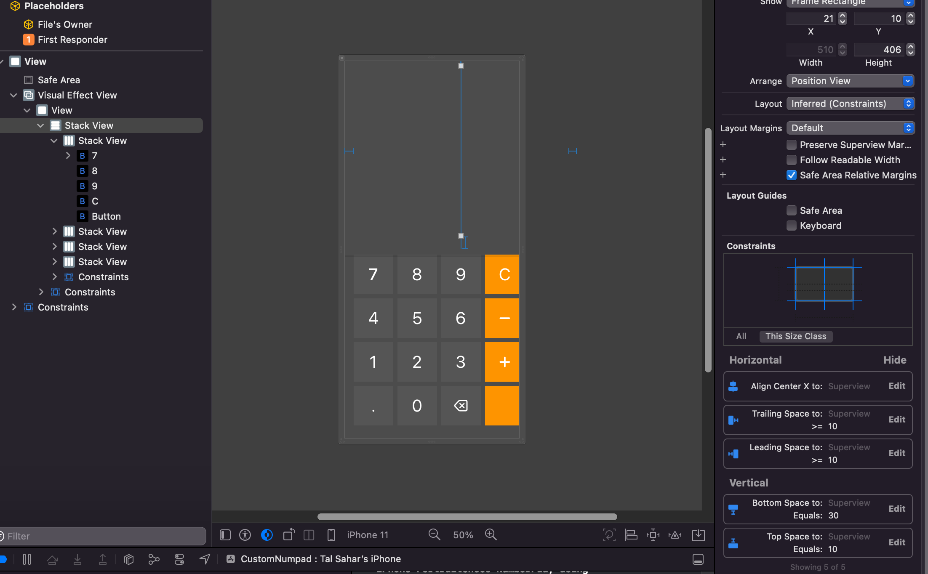
Task: Expand the top-level Constraints group
Action: (x=14, y=307)
